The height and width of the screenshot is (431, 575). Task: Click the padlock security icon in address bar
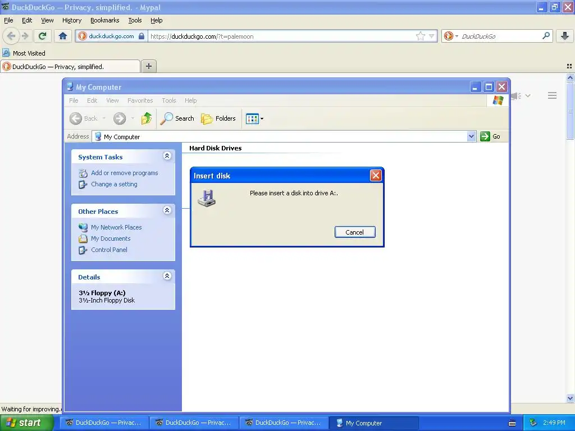point(141,36)
